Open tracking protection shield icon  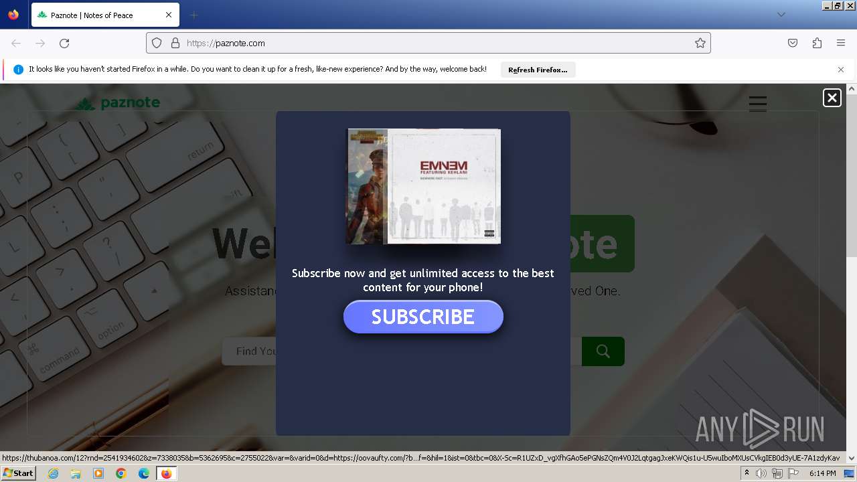[157, 43]
